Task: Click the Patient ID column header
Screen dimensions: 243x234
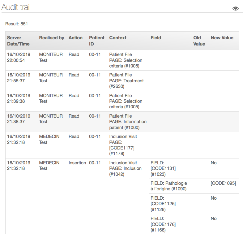Action: (97, 41)
